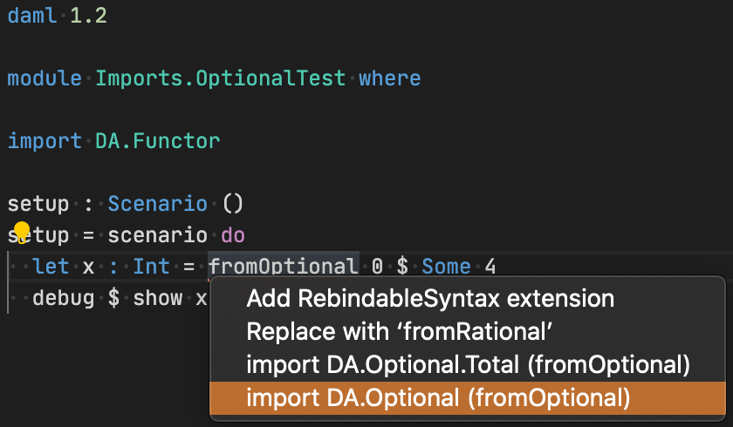Screen dimensions: 733x427
Task: Click the 'scenario' keyword after equals
Action: tap(158, 235)
